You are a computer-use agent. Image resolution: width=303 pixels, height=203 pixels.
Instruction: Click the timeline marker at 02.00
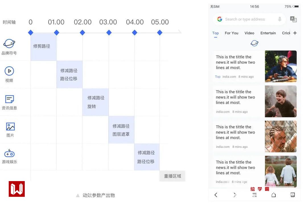click(83, 33)
